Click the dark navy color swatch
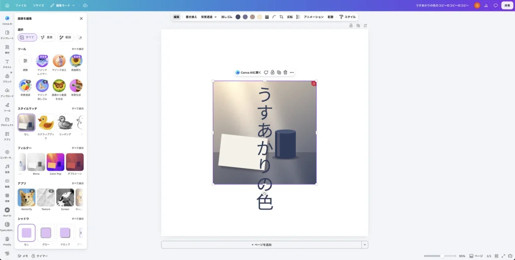 (x=238, y=17)
